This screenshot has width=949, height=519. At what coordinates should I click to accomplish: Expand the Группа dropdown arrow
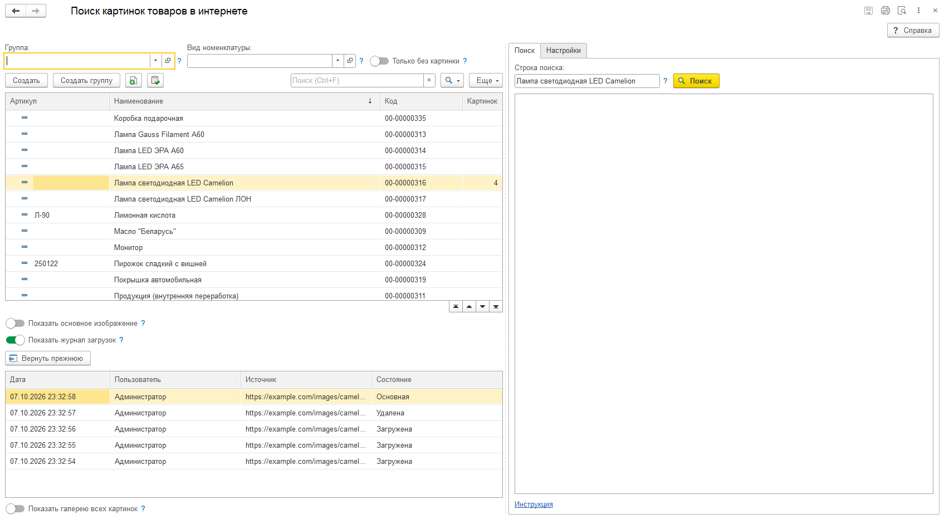pos(155,61)
